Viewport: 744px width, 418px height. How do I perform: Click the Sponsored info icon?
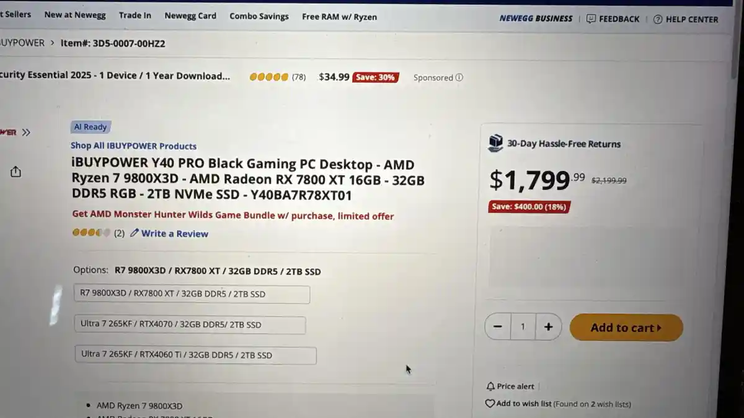pos(459,77)
